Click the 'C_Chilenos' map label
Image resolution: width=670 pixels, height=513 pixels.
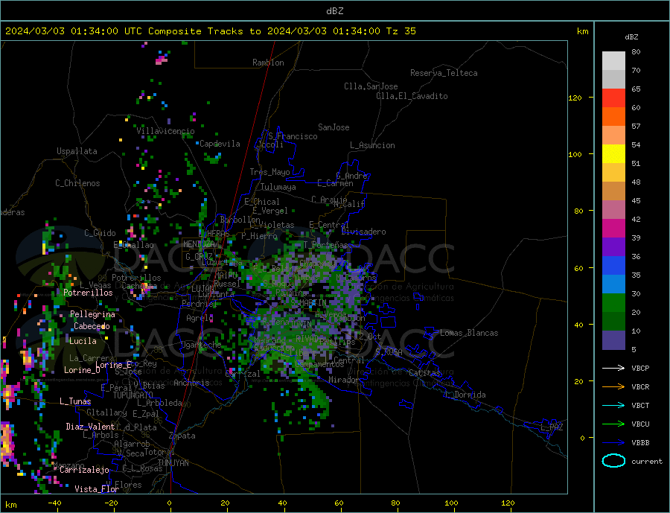click(x=77, y=183)
